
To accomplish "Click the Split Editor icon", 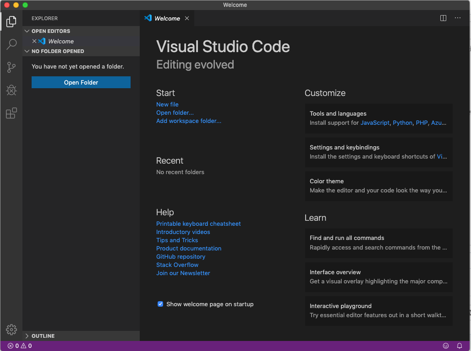I will (443, 18).
